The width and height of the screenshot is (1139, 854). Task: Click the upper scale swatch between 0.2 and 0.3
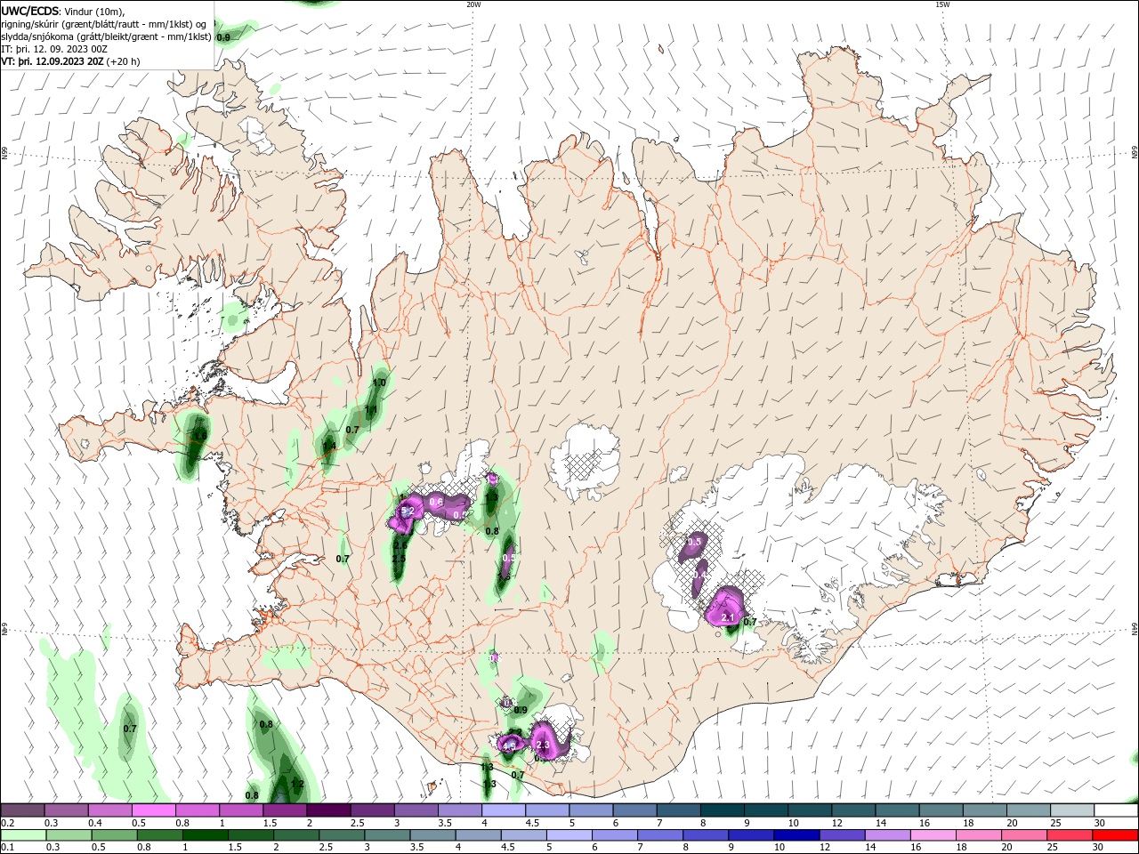point(22,810)
